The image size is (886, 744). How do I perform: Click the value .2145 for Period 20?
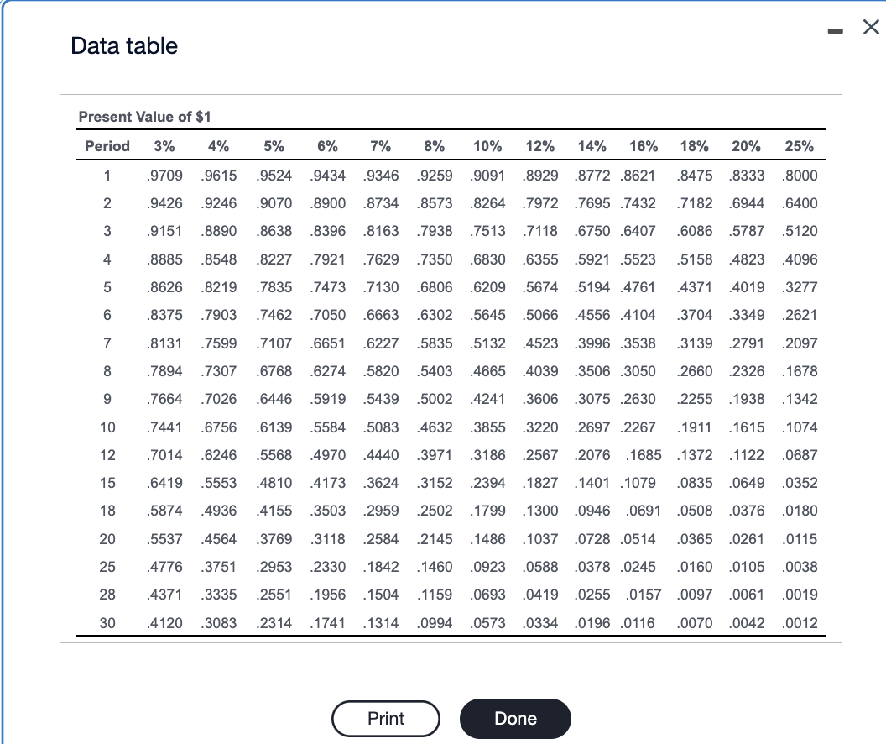click(435, 538)
